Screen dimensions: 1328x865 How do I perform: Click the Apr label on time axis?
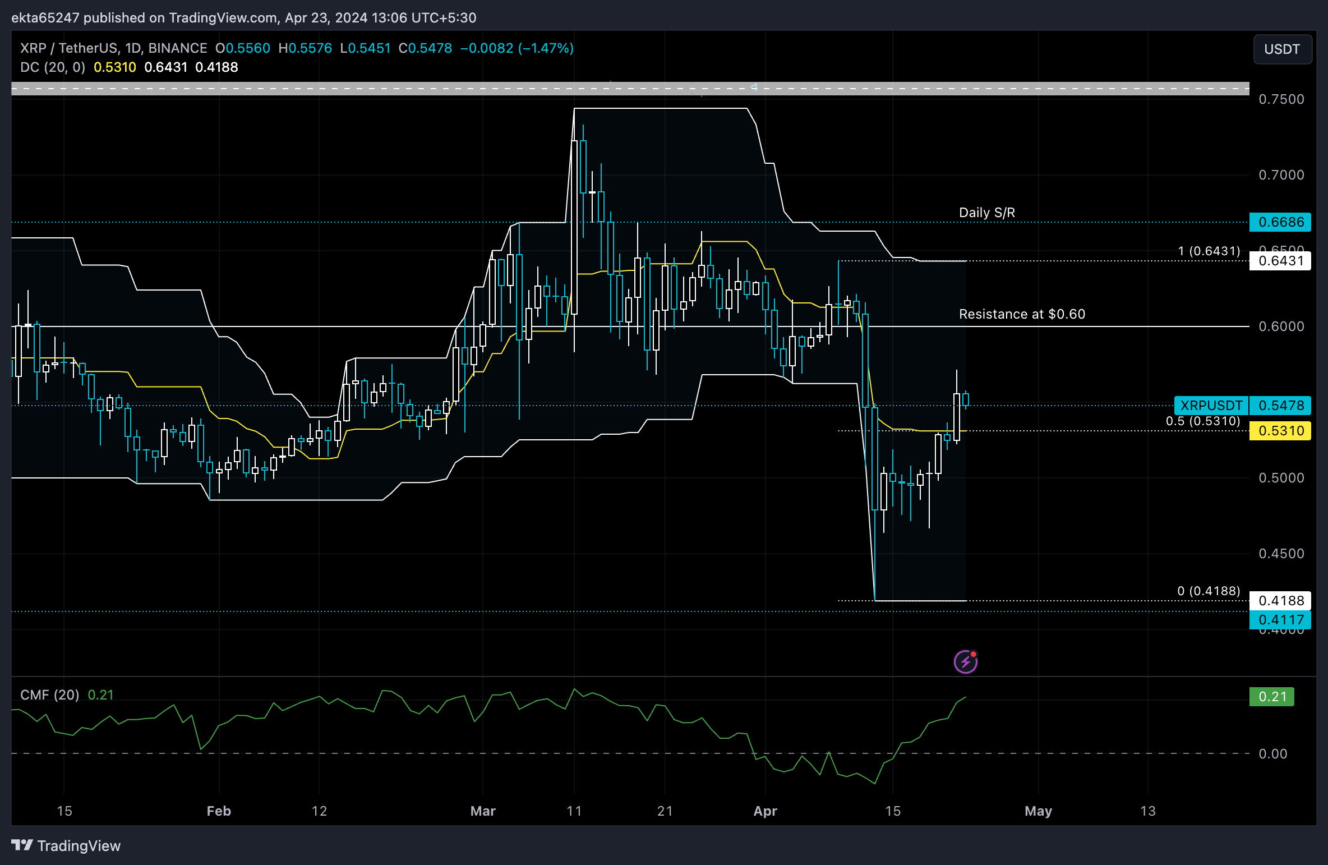pyautogui.click(x=765, y=811)
